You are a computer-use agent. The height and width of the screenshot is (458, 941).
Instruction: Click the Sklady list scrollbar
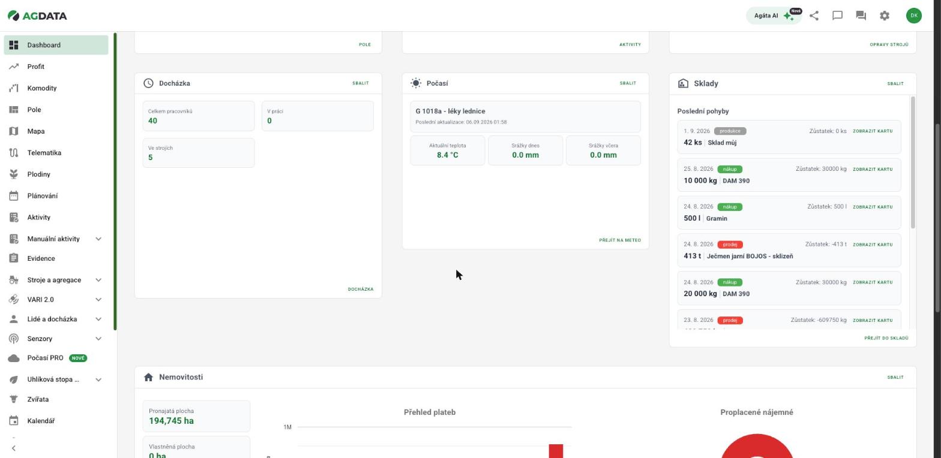coord(913,162)
